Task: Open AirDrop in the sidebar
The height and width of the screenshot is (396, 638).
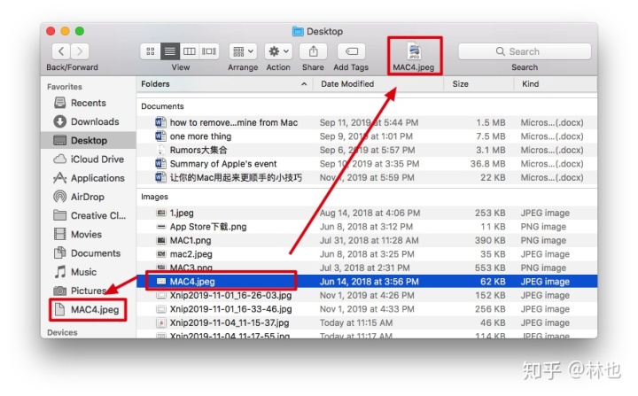Action: click(x=89, y=197)
